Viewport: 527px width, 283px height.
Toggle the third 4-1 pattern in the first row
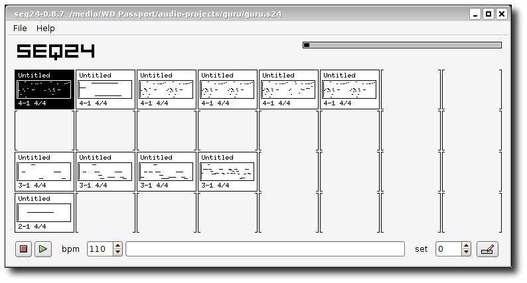tap(167, 89)
